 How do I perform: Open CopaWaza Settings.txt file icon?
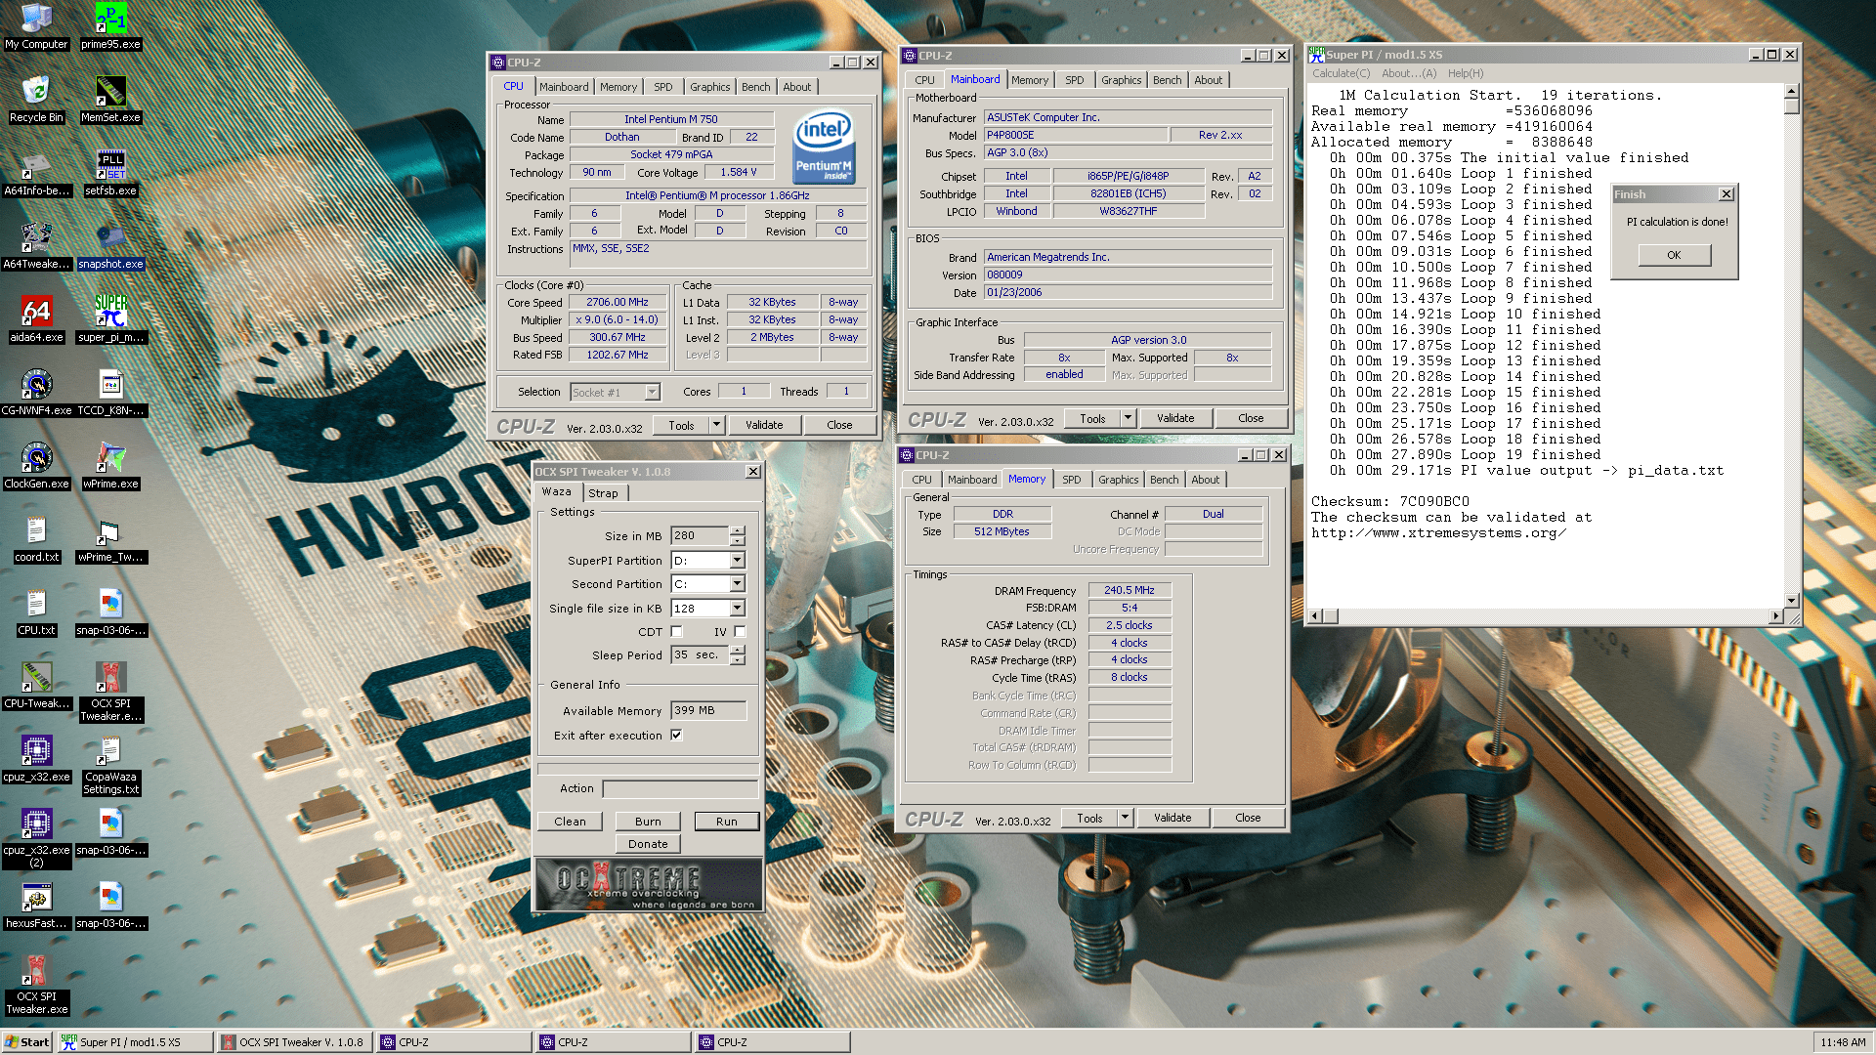coord(110,766)
